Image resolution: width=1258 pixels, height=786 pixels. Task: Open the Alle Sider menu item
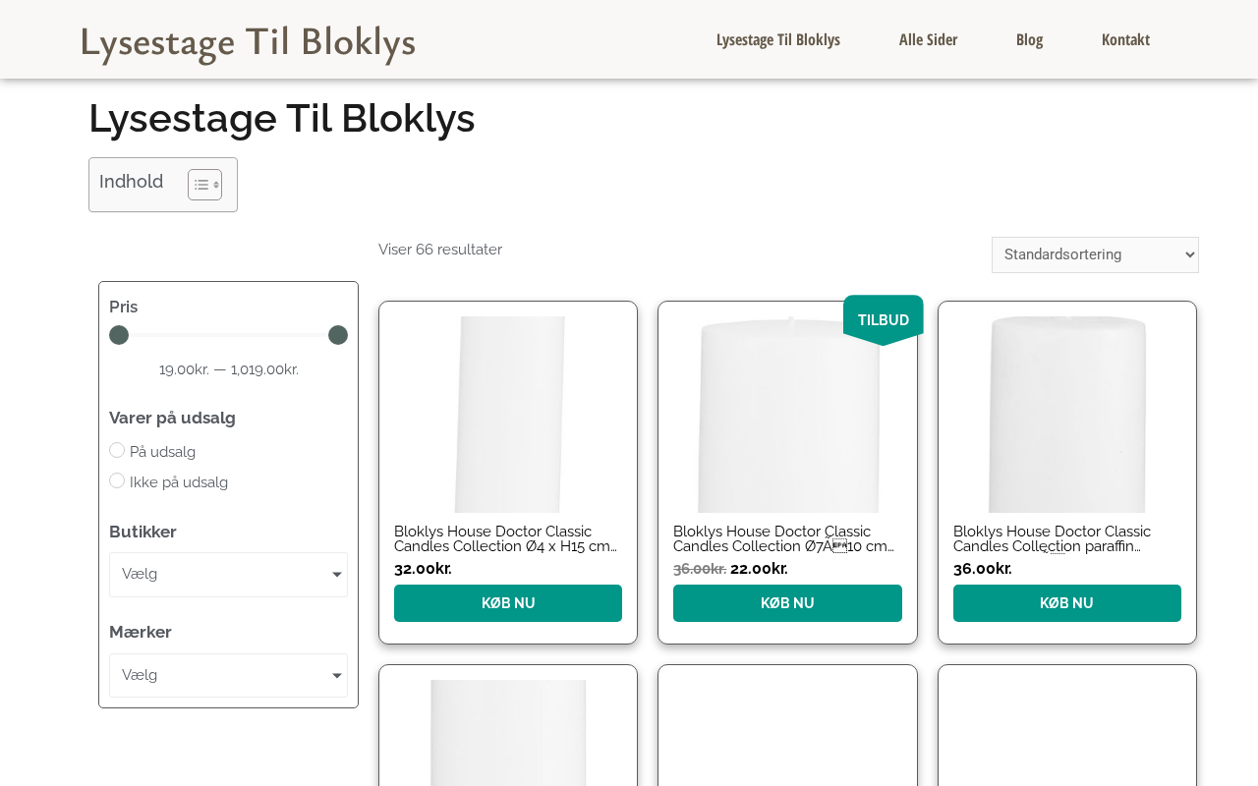pyautogui.click(x=928, y=39)
